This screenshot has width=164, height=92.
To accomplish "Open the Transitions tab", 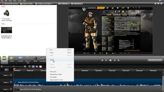I will [x=43, y=59].
